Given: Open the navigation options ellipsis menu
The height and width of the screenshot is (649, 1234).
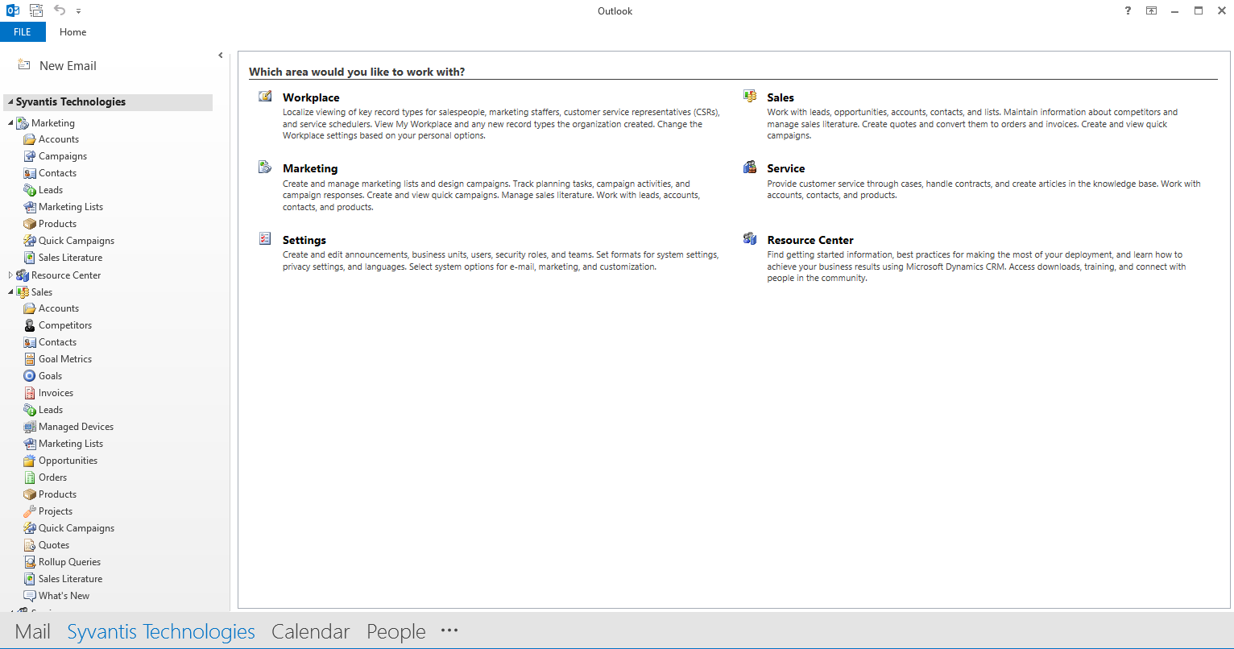Looking at the screenshot, I should pyautogui.click(x=449, y=630).
